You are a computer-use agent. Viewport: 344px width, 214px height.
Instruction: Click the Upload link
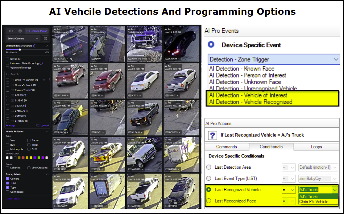tap(43, 126)
